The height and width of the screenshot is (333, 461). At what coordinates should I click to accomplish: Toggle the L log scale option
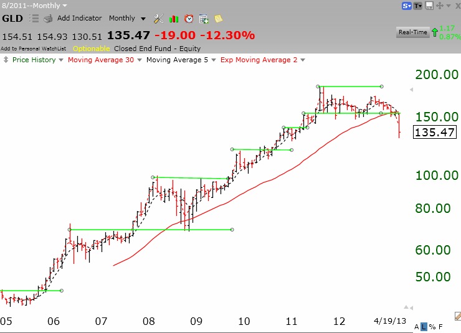click(424, 326)
